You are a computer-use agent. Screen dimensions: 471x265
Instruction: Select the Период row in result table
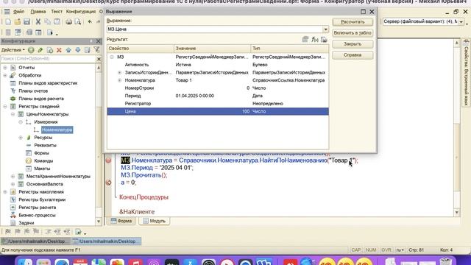(x=218, y=96)
